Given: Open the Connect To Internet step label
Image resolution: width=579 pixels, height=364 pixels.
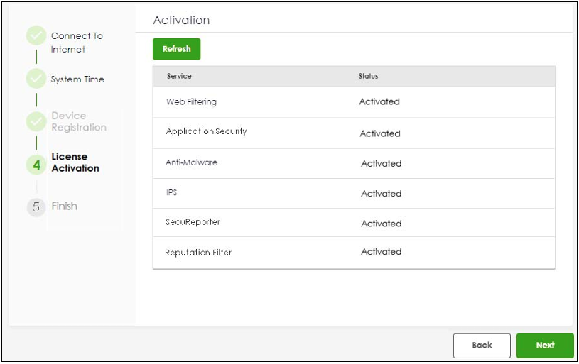Looking at the screenshot, I should click(x=77, y=43).
